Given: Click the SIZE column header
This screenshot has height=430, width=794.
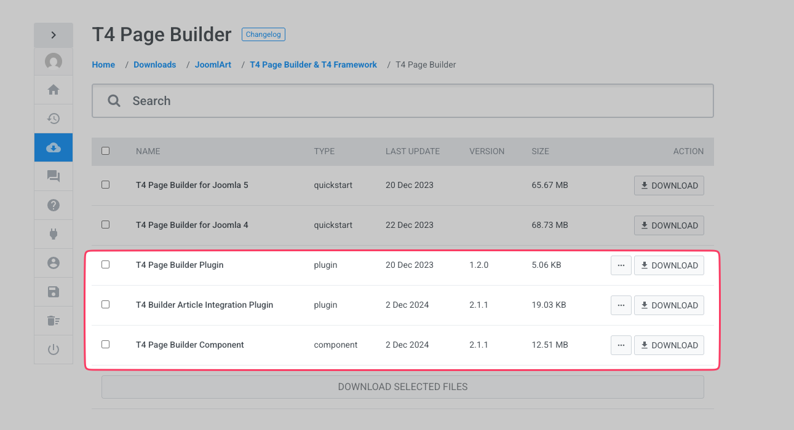Looking at the screenshot, I should 541,151.
